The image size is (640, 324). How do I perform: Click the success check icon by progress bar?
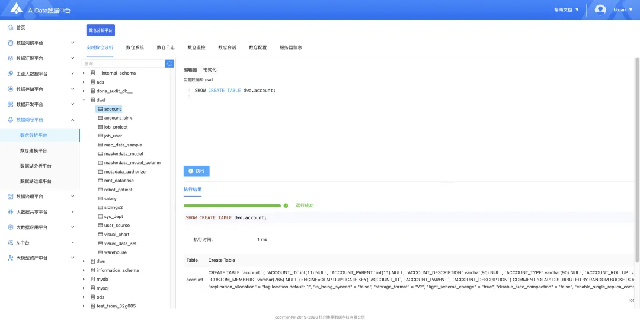[x=286, y=206]
